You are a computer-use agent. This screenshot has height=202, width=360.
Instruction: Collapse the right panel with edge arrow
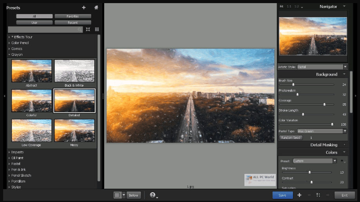pyautogui.click(x=356, y=96)
